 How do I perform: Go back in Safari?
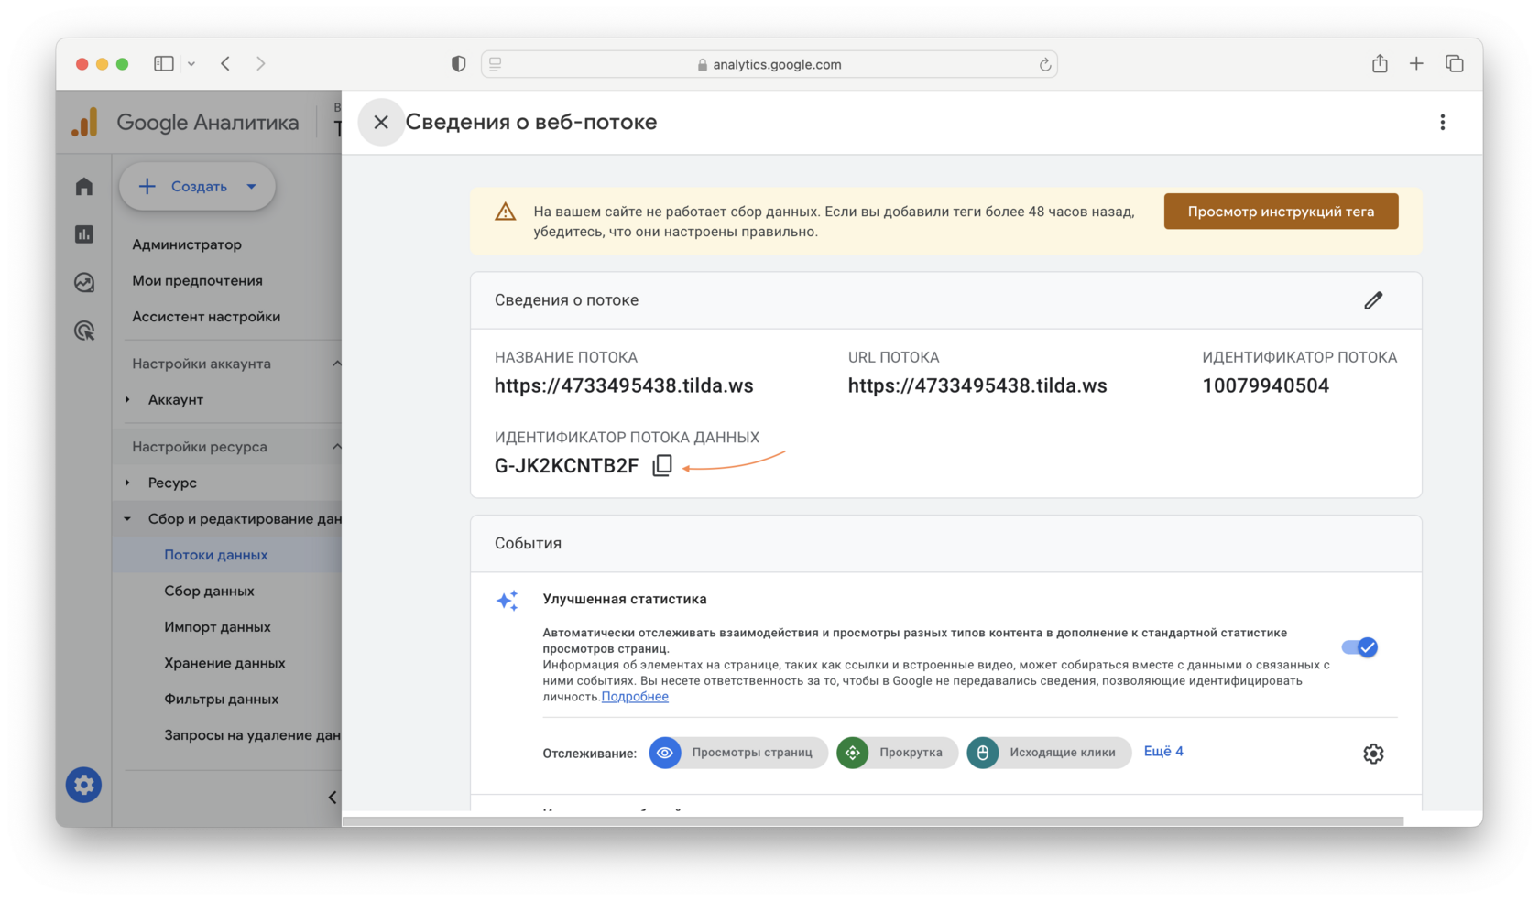click(x=225, y=64)
